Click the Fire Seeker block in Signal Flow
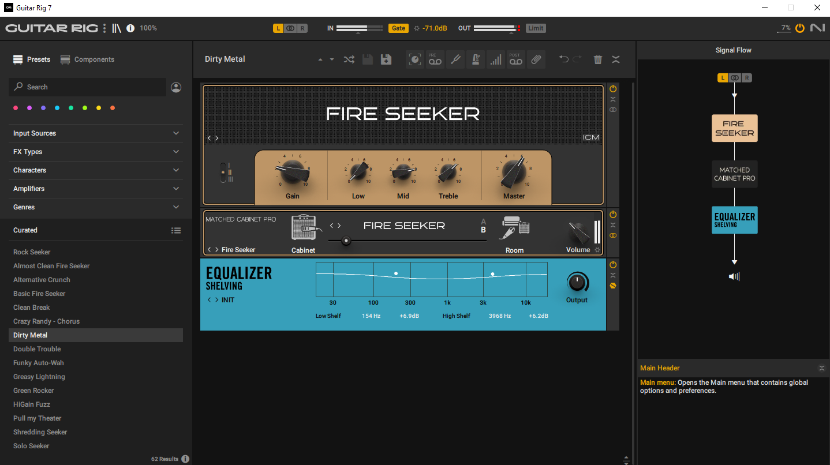 [734, 128]
